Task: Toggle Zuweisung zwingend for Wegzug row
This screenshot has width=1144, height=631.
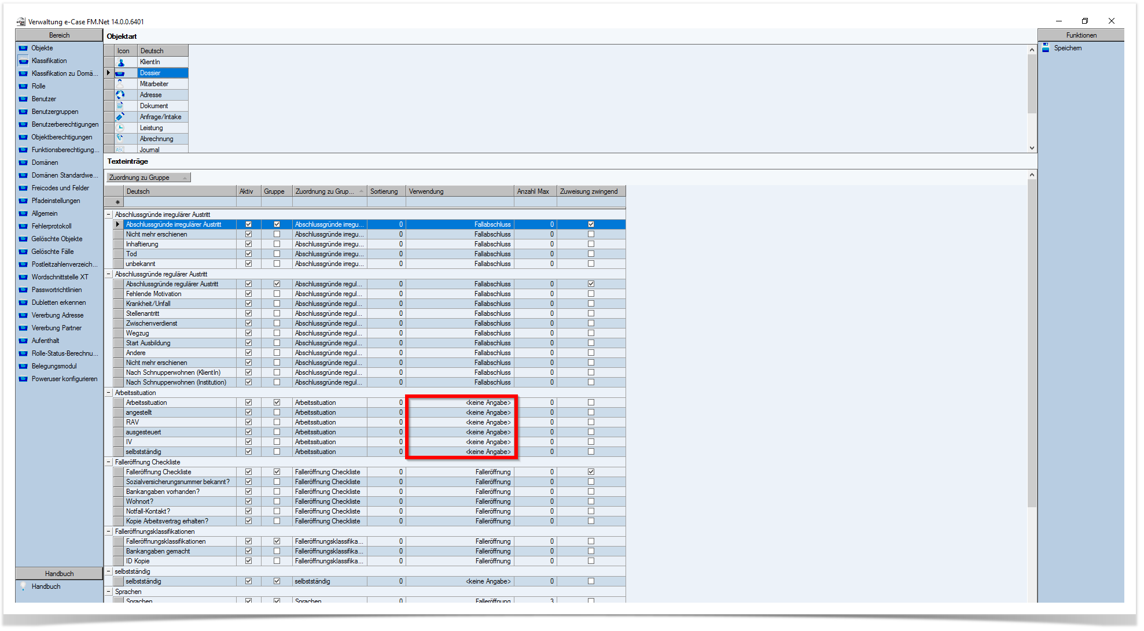Action: (591, 333)
